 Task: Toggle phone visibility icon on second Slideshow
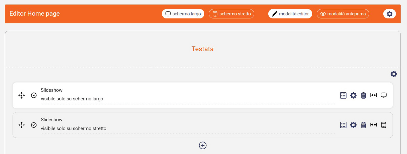click(384, 125)
